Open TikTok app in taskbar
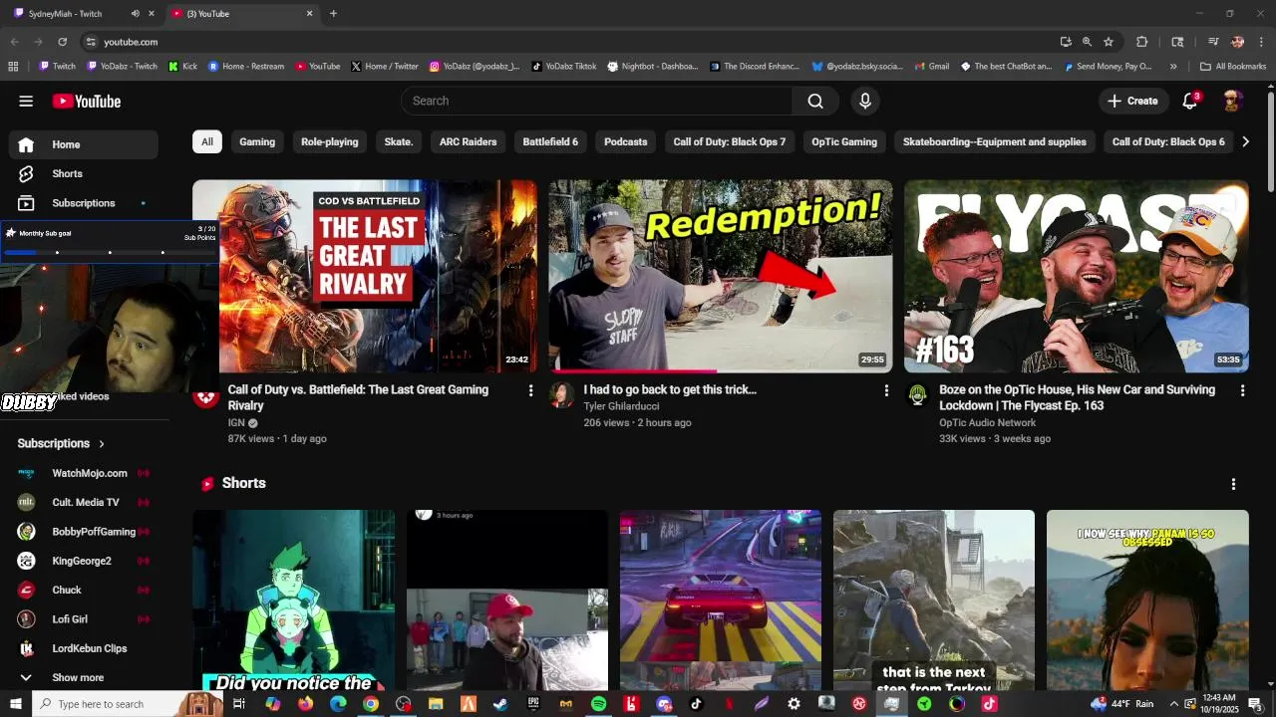 pyautogui.click(x=696, y=704)
